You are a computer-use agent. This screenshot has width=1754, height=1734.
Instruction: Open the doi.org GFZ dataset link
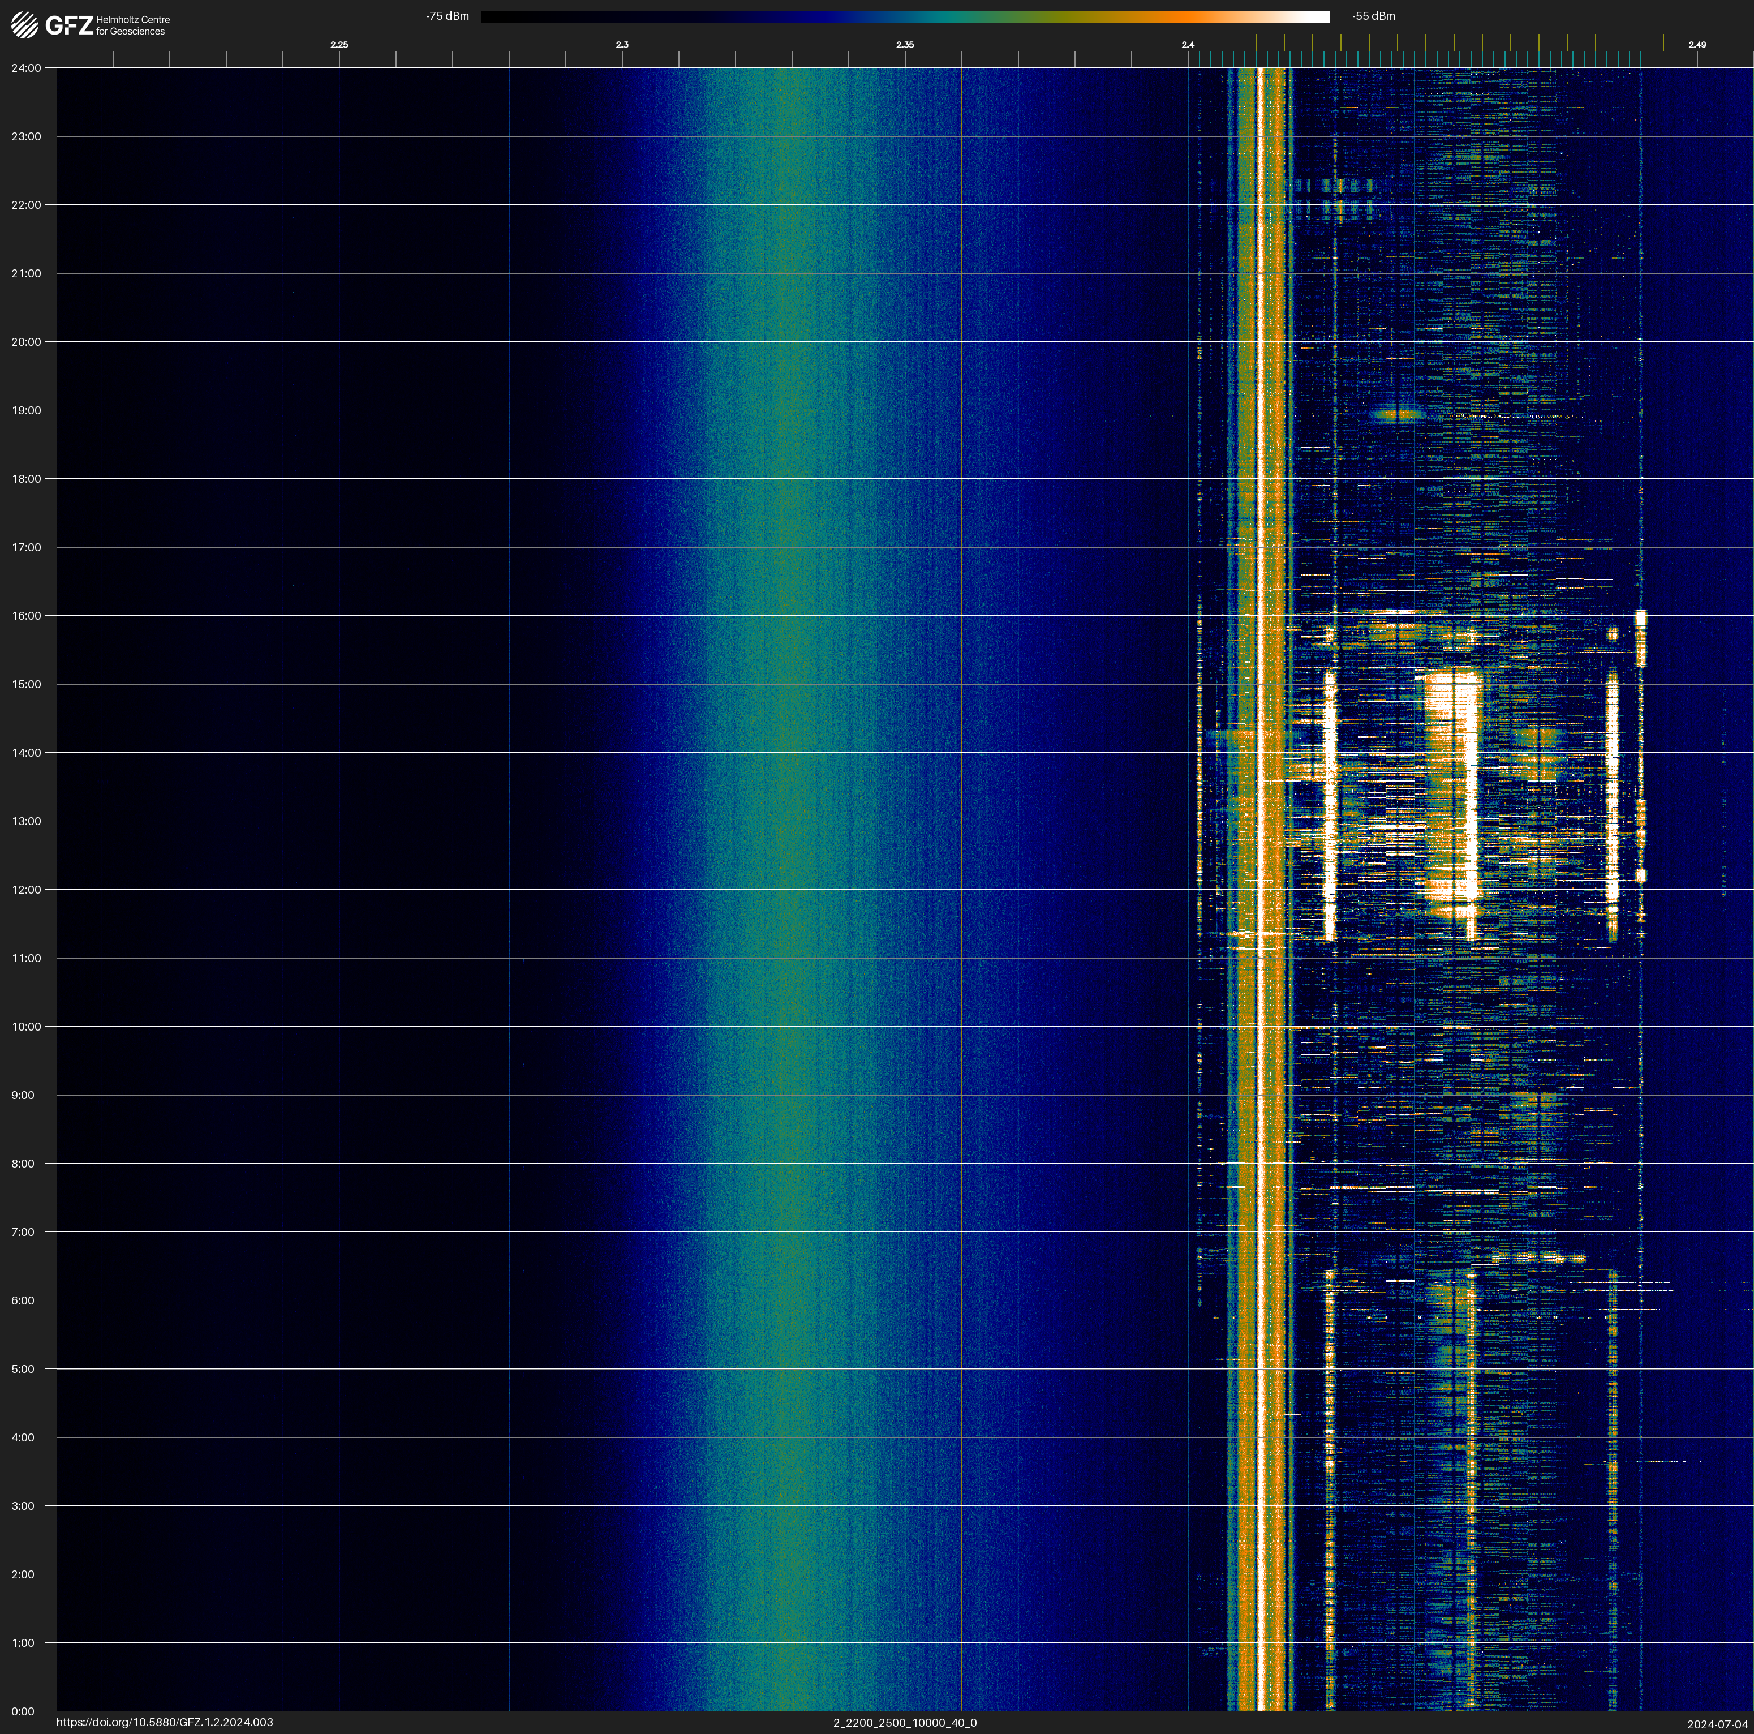(x=164, y=1722)
